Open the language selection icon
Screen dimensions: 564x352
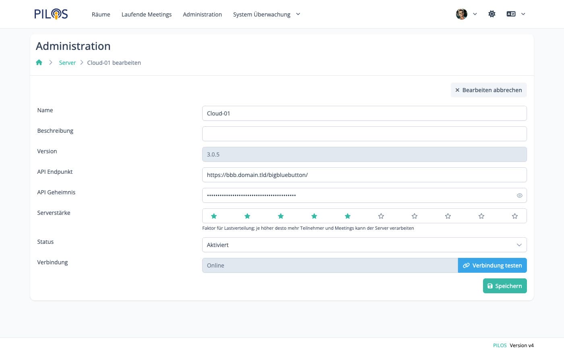point(511,14)
